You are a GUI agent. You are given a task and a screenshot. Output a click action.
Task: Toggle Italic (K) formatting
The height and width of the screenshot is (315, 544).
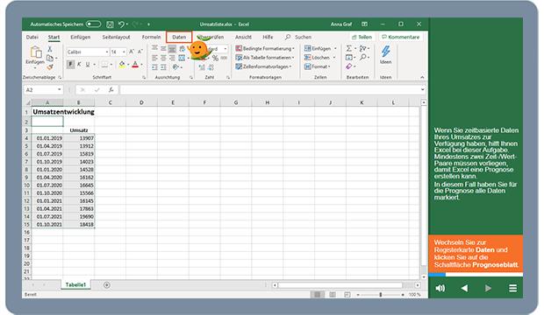[x=79, y=65]
